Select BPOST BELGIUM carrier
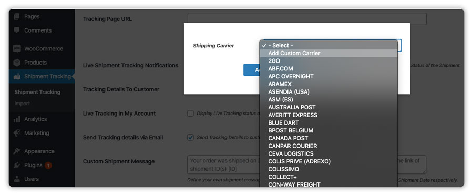This screenshot has width=473, height=195. (x=328, y=130)
